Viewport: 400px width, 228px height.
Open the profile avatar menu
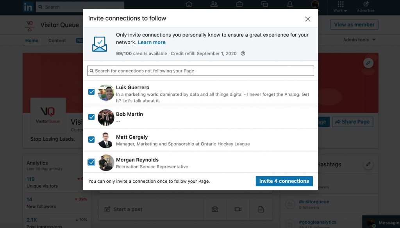click(315, 4)
